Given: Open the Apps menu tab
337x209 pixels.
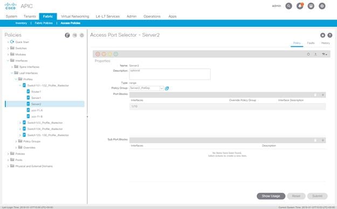Looking at the screenshot, I should click(x=173, y=16).
